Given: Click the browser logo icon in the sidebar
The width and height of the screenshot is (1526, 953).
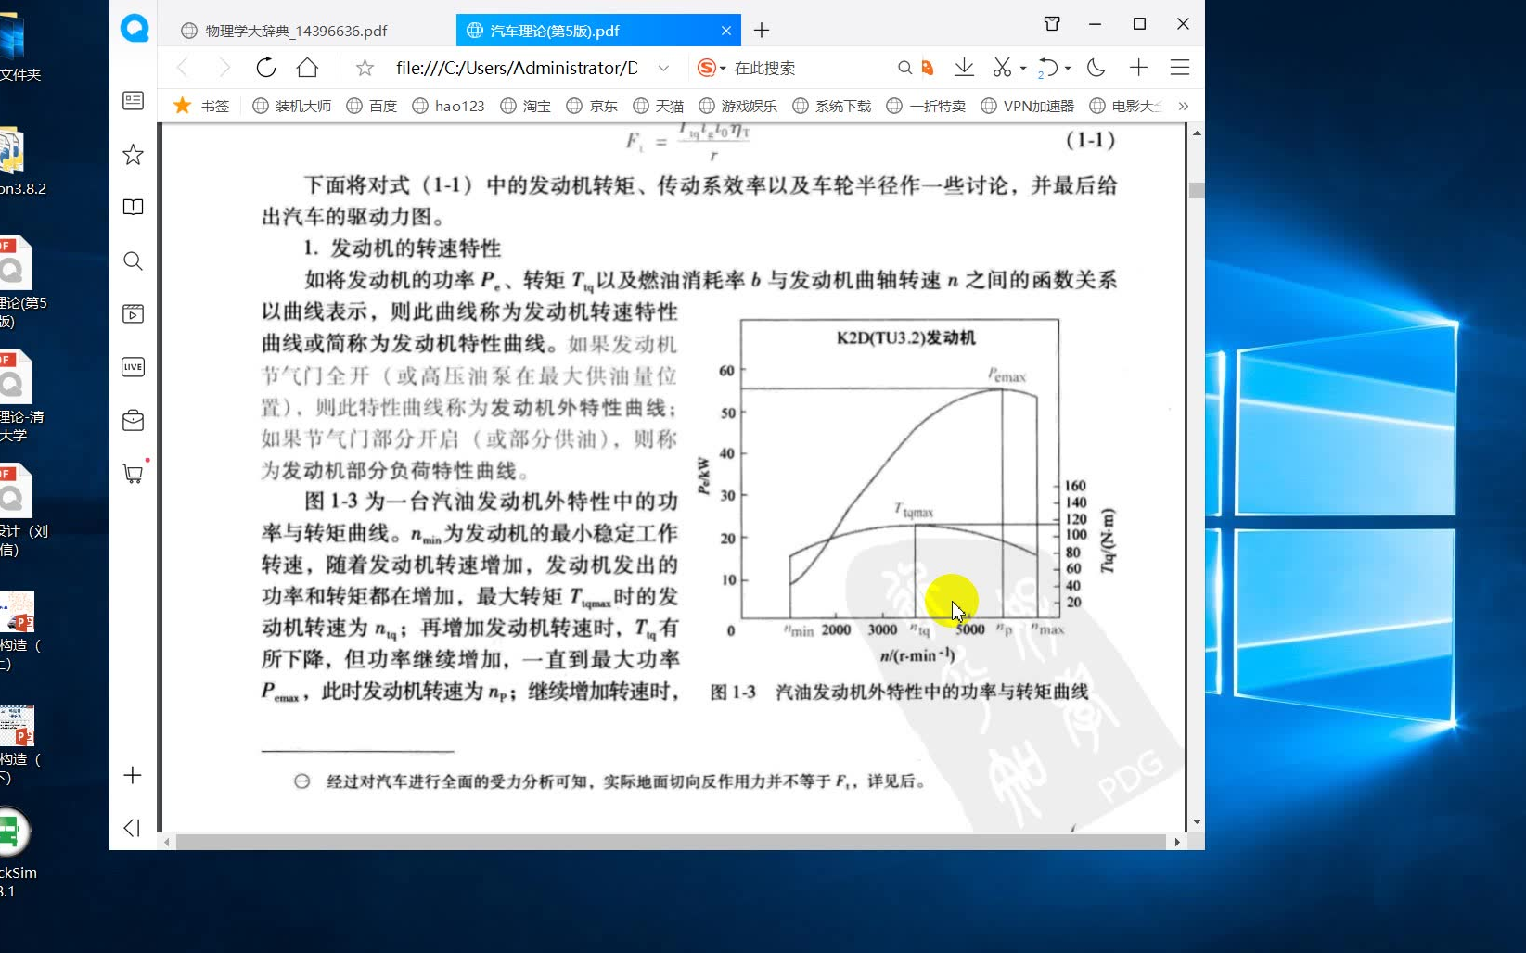Looking at the screenshot, I should point(135,29).
